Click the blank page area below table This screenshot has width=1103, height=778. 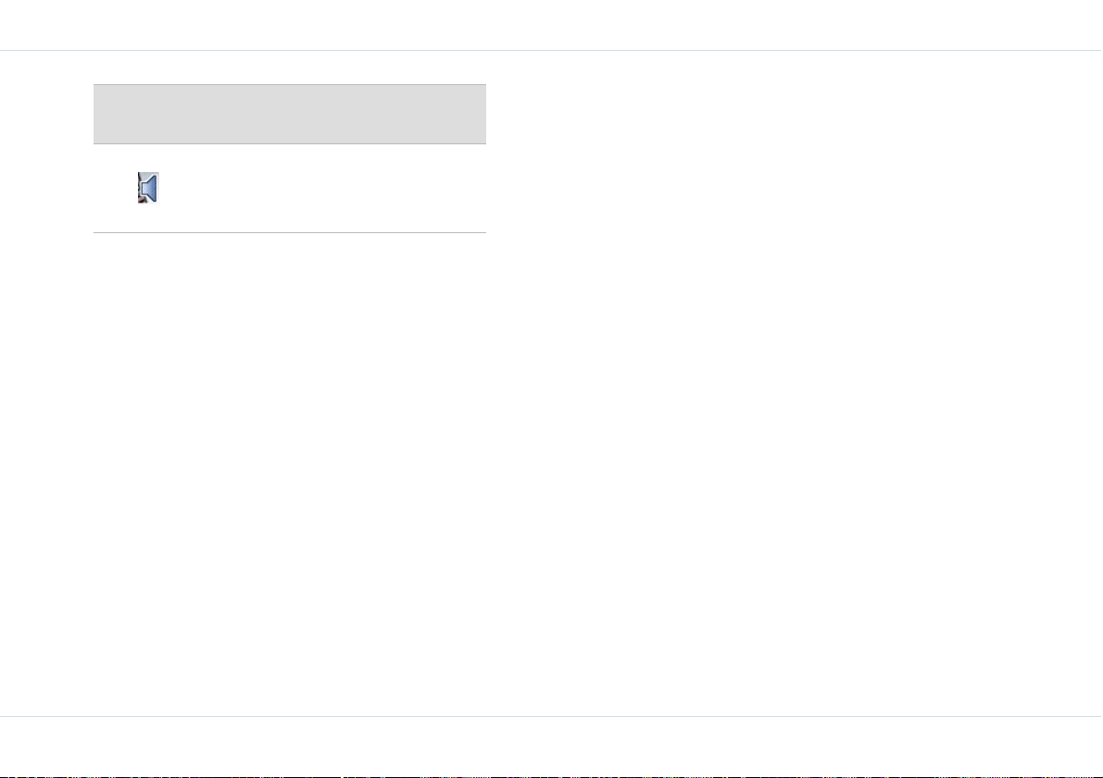click(x=290, y=471)
